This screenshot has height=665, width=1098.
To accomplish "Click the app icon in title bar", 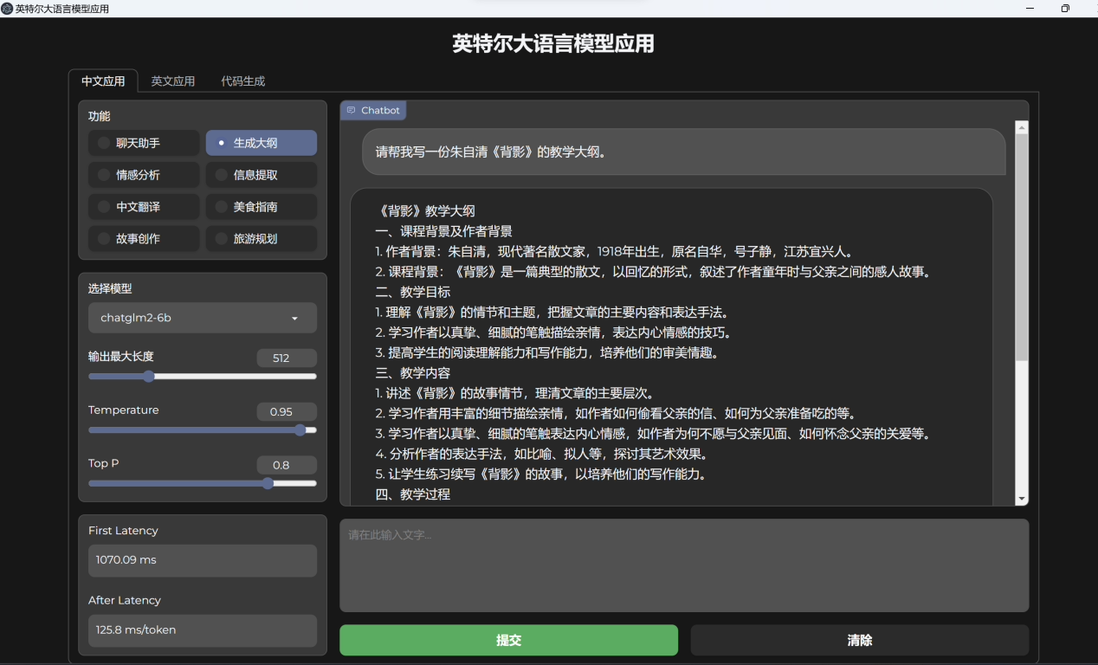I will tap(7, 9).
